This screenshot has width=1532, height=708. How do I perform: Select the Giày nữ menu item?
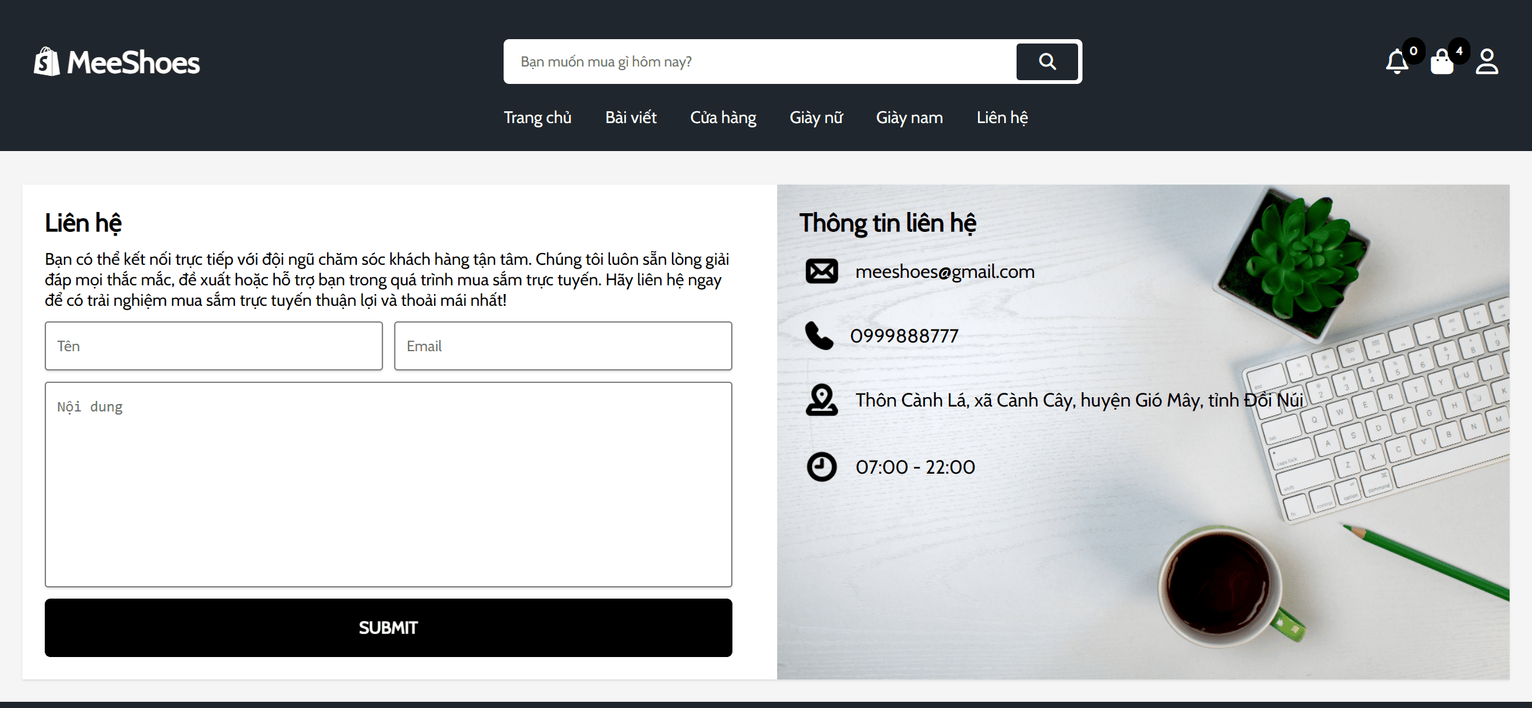pyautogui.click(x=816, y=117)
